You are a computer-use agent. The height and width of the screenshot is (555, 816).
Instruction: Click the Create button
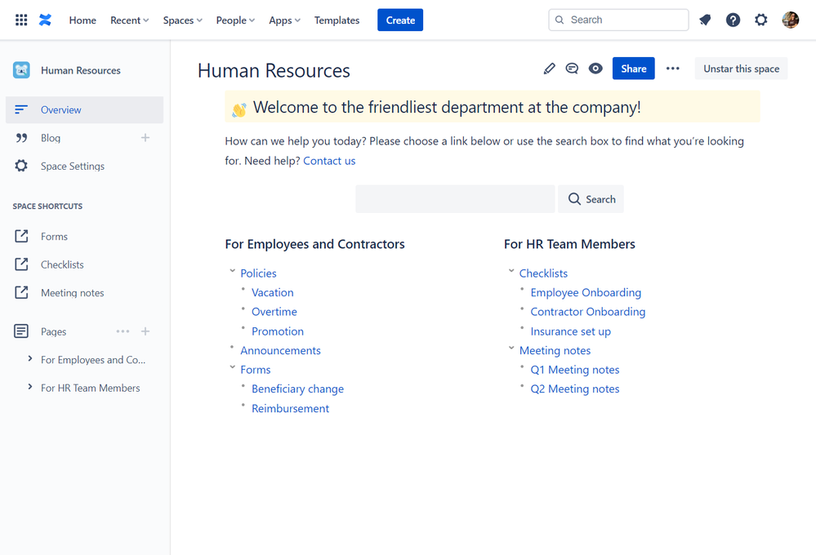point(400,20)
